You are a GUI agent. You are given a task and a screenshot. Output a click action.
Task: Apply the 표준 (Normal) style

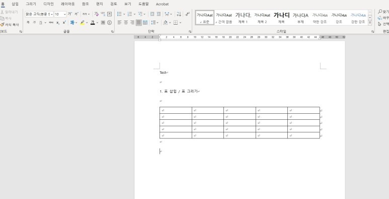[205, 18]
